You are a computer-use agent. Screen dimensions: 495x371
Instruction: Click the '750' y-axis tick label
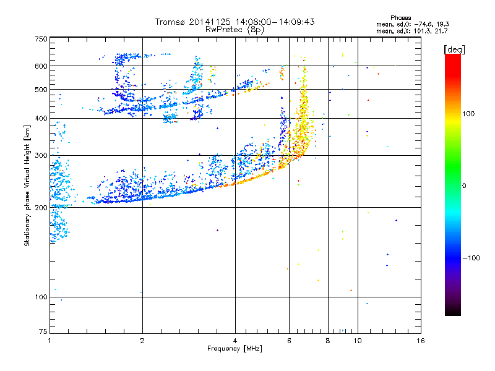point(41,39)
